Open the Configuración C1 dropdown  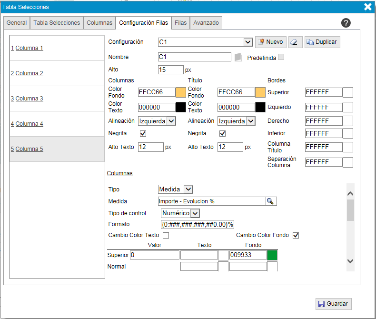point(247,42)
